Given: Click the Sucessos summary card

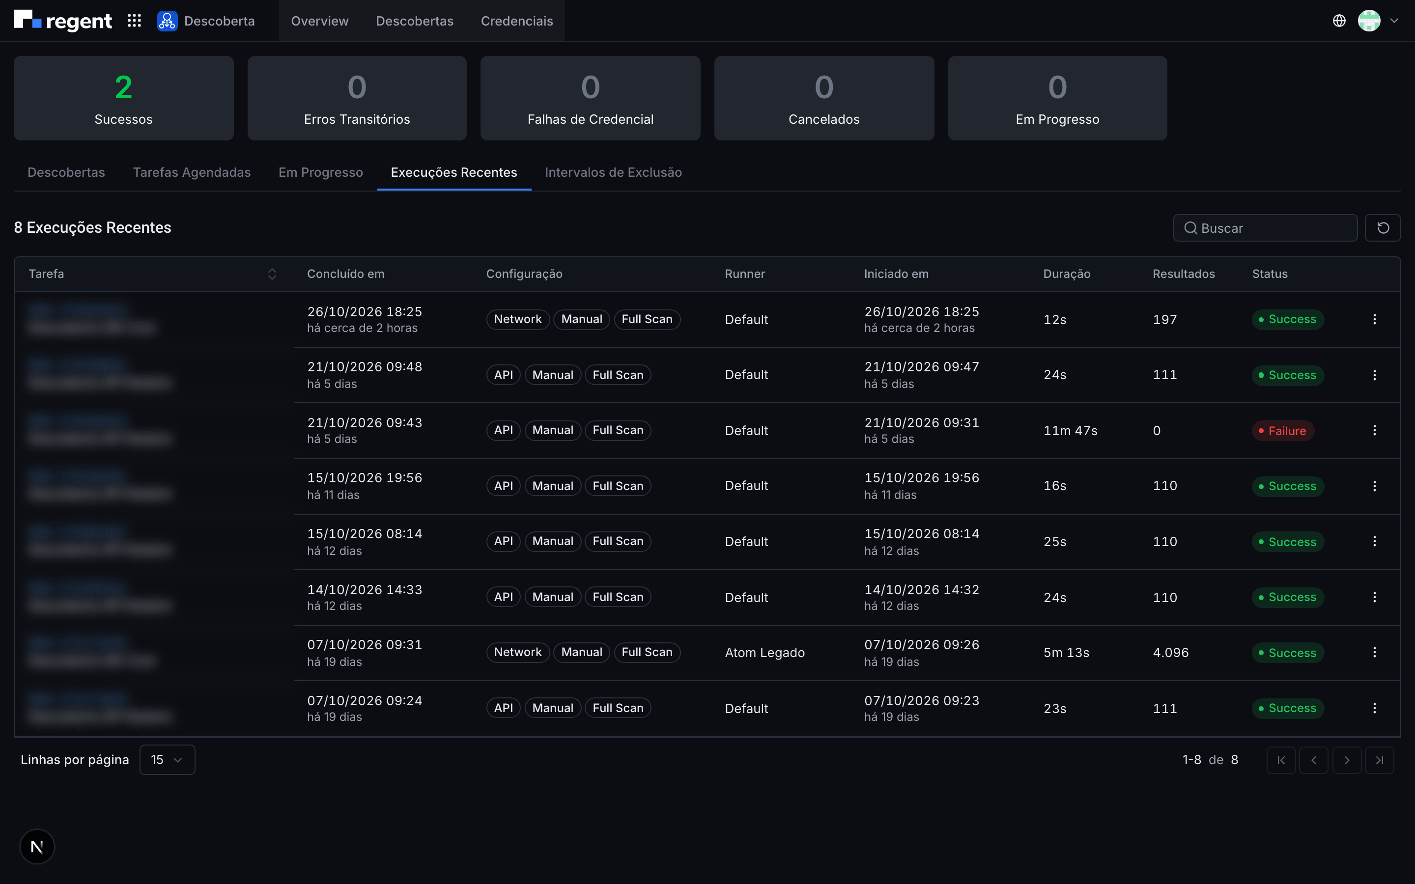Looking at the screenshot, I should click(x=123, y=98).
